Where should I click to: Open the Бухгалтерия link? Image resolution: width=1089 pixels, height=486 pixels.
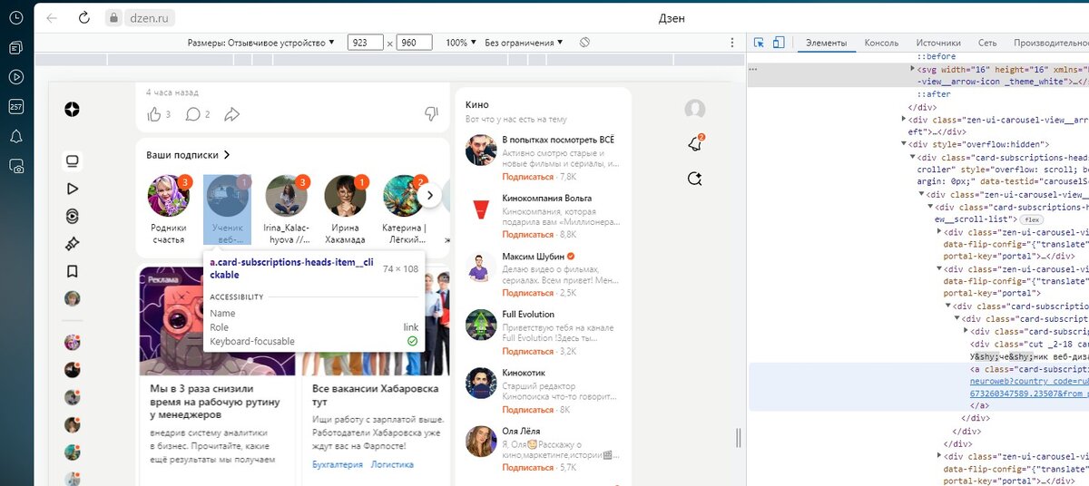point(337,464)
